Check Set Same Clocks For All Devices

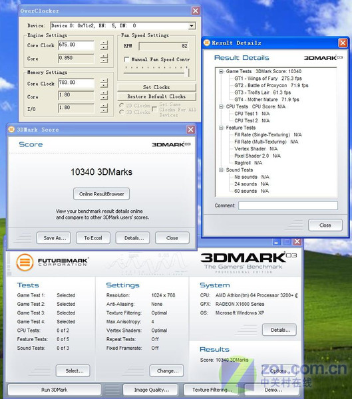tap(154, 110)
